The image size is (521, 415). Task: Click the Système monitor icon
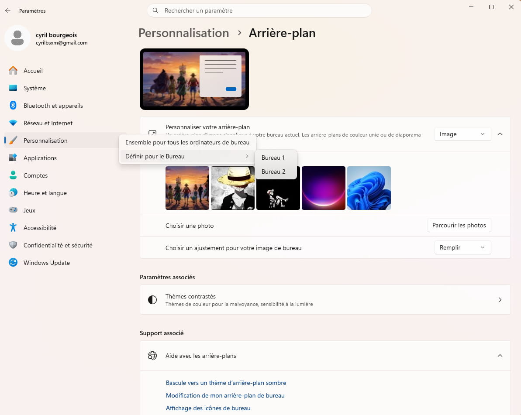coord(13,88)
